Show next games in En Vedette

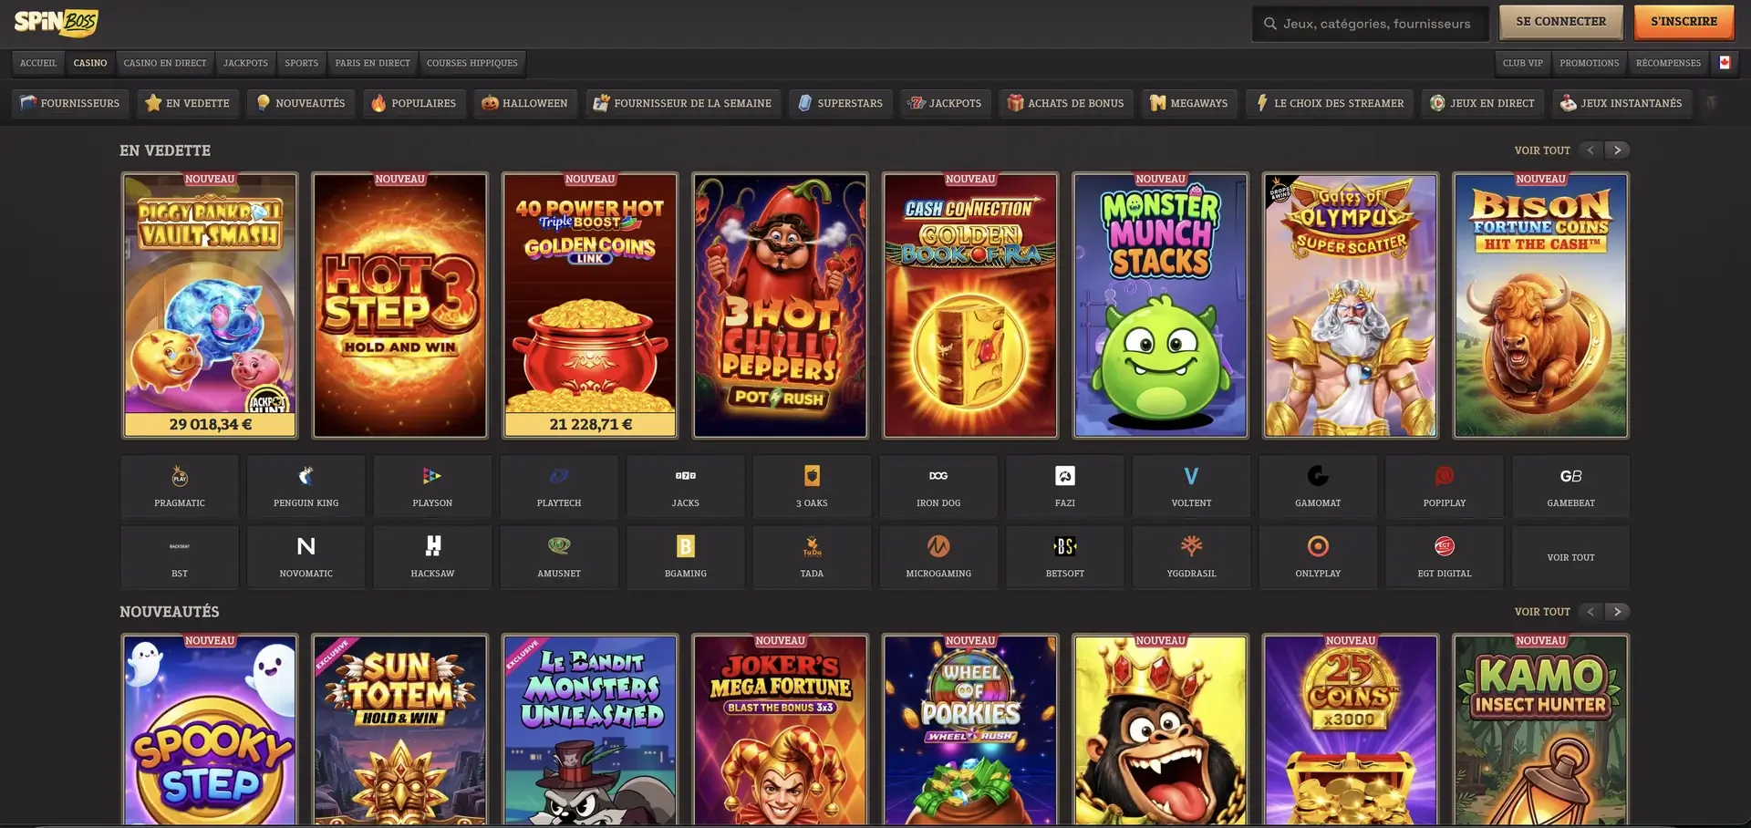tap(1618, 150)
